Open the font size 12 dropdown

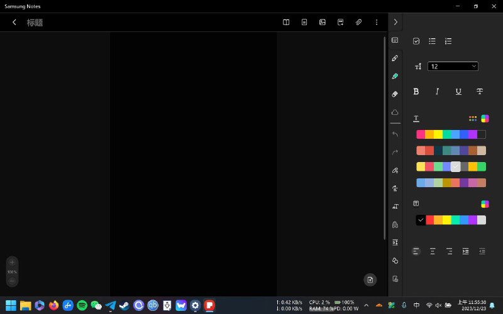453,67
